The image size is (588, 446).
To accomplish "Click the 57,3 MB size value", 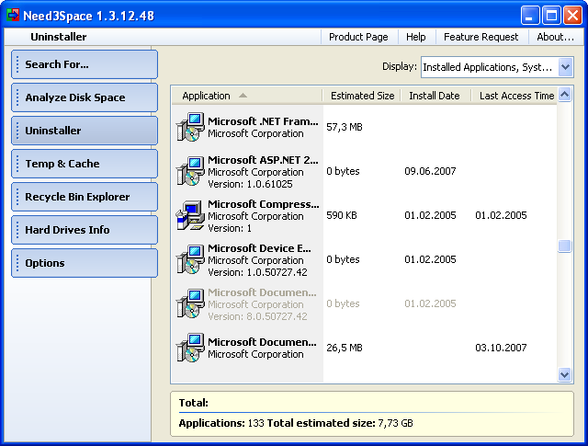I will click(345, 127).
